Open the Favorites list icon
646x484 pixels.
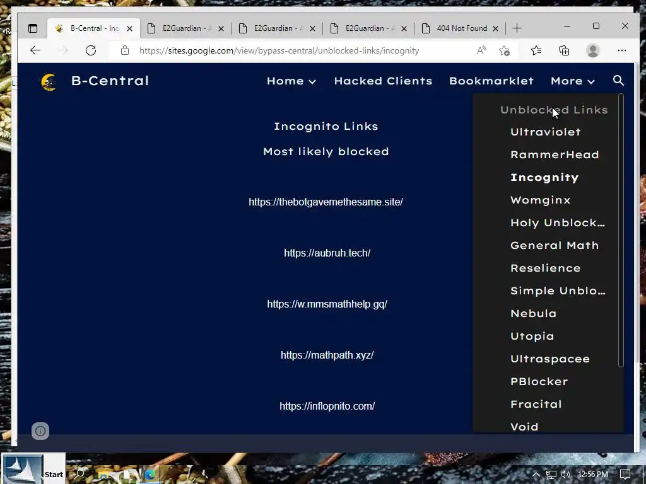point(536,50)
